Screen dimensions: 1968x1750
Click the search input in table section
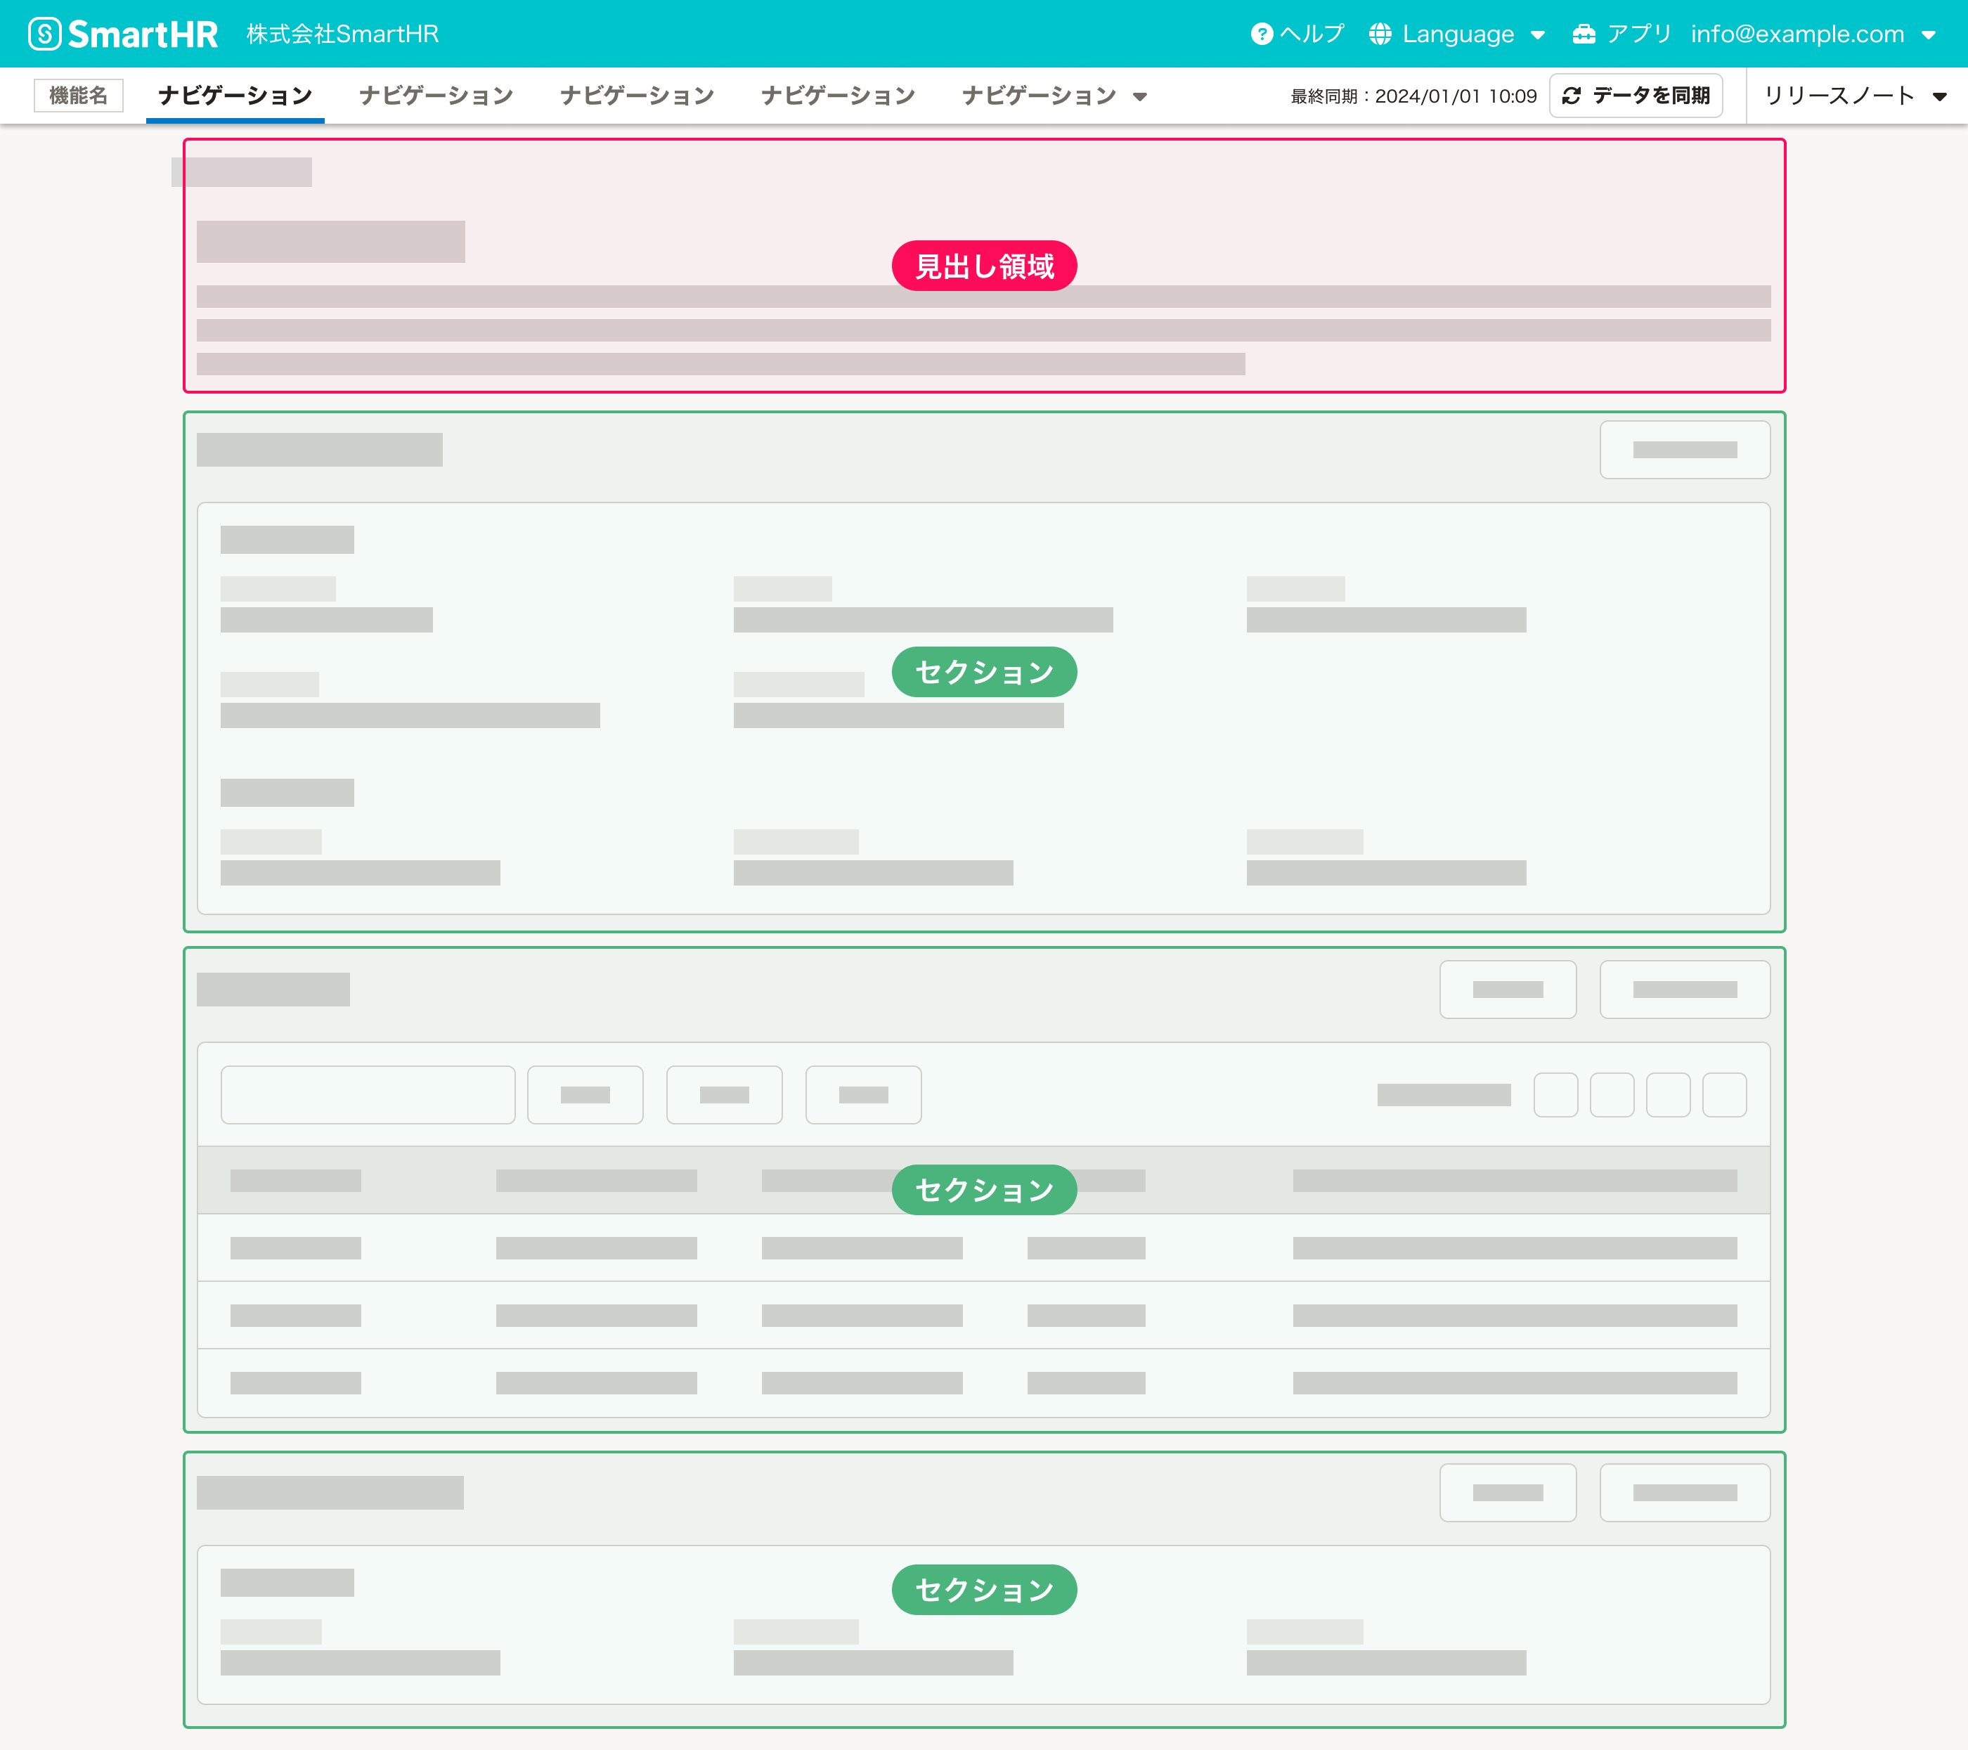[368, 1094]
